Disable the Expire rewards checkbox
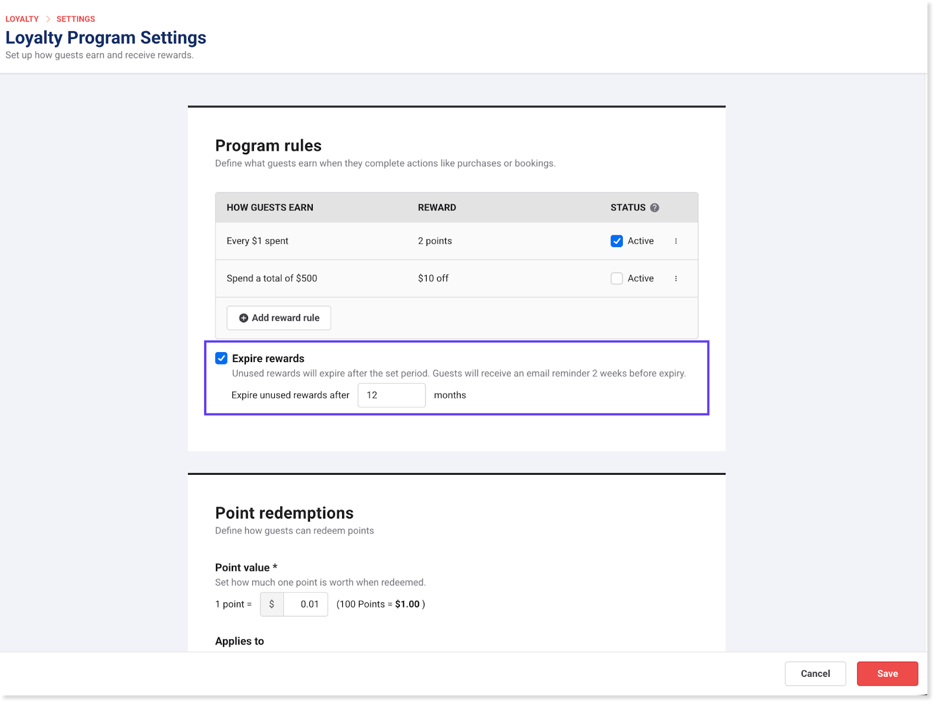The height and width of the screenshot is (702, 934). (x=221, y=358)
